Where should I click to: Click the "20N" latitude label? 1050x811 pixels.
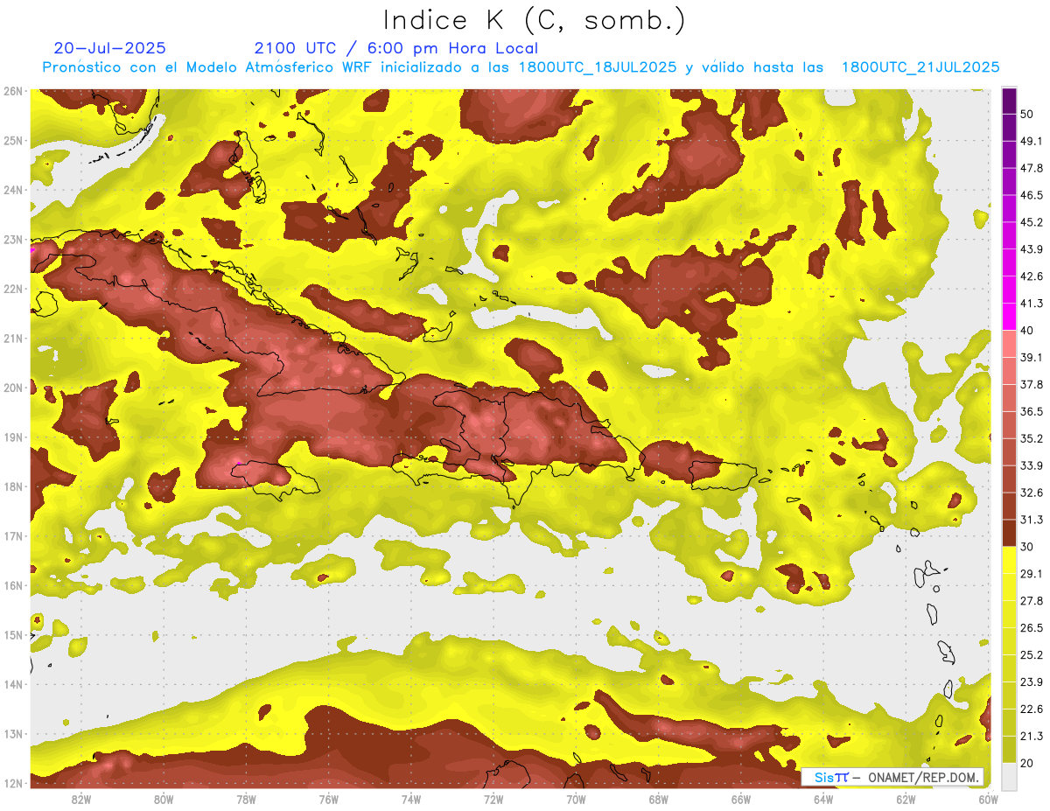(x=13, y=388)
